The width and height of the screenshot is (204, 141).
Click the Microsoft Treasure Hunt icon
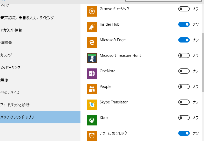(92, 58)
